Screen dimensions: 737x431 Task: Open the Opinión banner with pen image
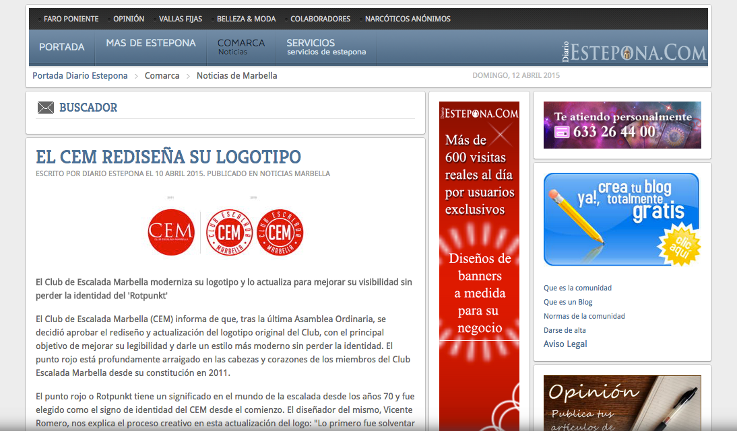[622, 402]
